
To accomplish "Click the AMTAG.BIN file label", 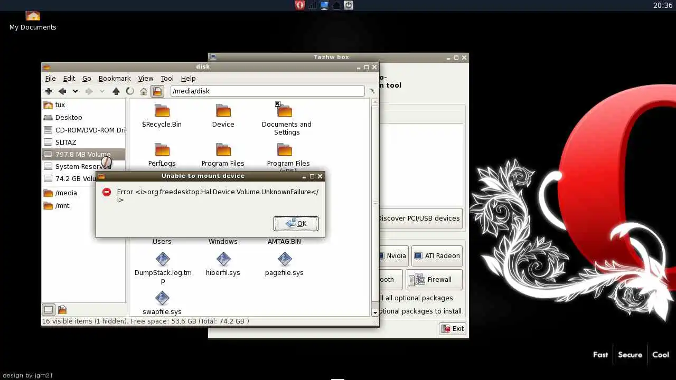I will click(x=284, y=241).
